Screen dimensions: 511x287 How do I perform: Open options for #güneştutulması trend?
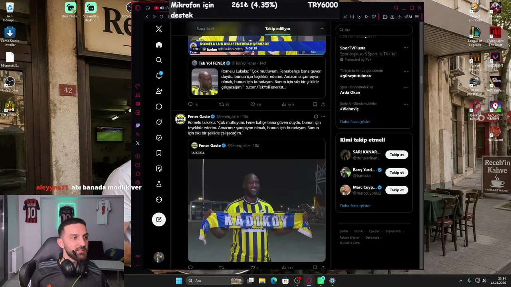click(x=406, y=71)
